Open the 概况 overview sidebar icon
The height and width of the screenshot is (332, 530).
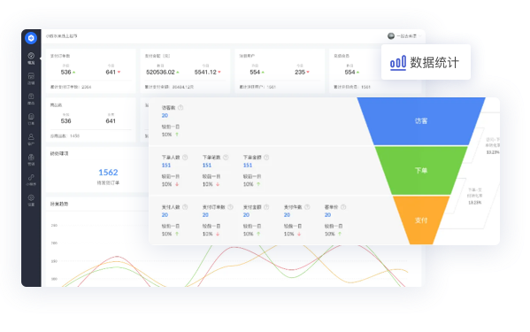[31, 58]
